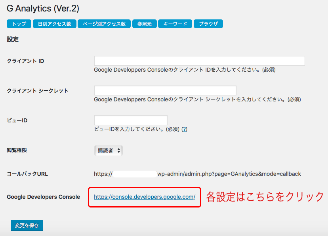
Task: Click the Google Developers Console row label
Action: pyautogui.click(x=44, y=197)
